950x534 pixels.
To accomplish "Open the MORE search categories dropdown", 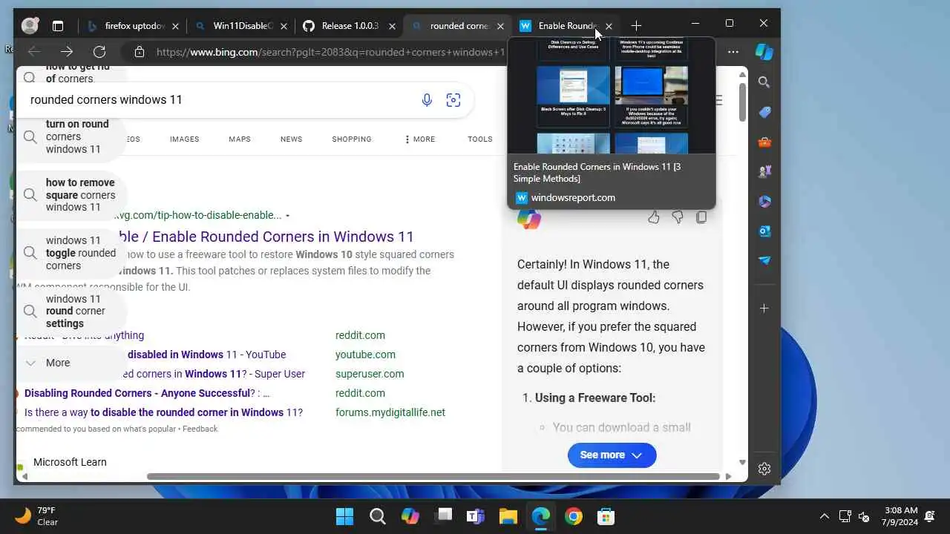I will (x=420, y=139).
